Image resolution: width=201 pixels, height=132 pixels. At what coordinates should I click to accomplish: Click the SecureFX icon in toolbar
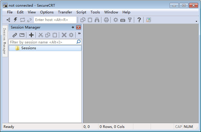click(x=149, y=20)
